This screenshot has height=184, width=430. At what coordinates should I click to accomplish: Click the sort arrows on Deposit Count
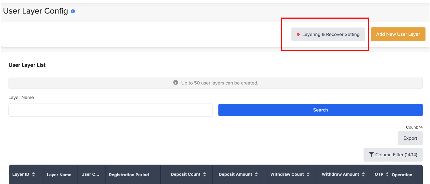click(205, 174)
